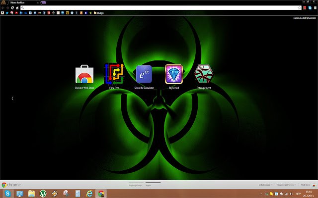Go to previous apps page arrow
Viewport: 318px width, 198px height.
pyautogui.click(x=12, y=99)
